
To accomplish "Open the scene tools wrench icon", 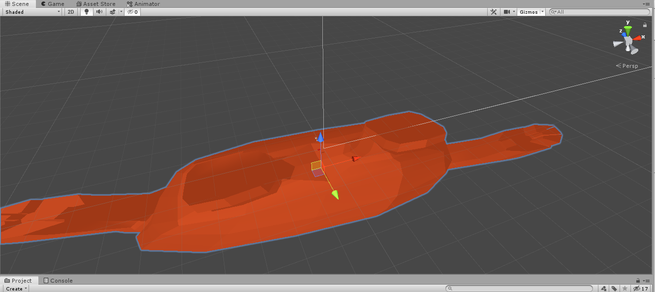I will [x=494, y=11].
